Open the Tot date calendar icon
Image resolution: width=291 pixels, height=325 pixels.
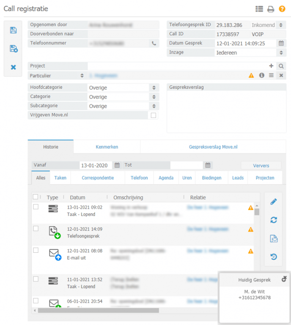208,165
